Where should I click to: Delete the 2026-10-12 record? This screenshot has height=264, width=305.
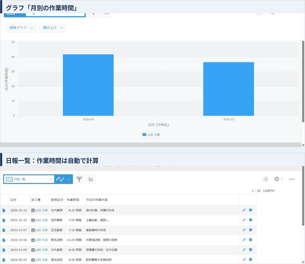point(250,210)
